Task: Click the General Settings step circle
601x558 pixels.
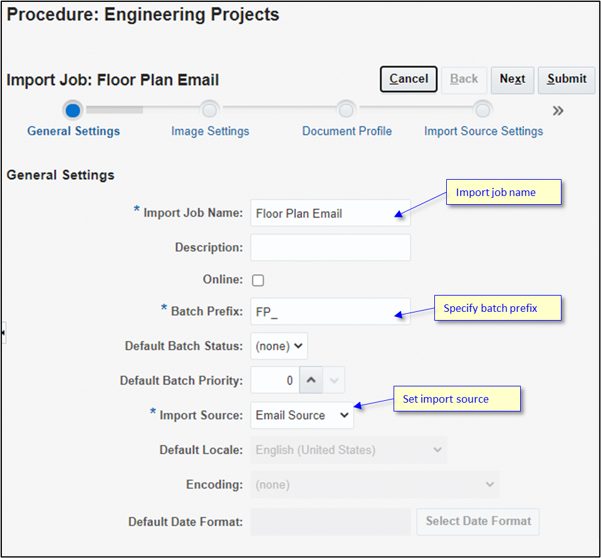Action: [x=73, y=110]
